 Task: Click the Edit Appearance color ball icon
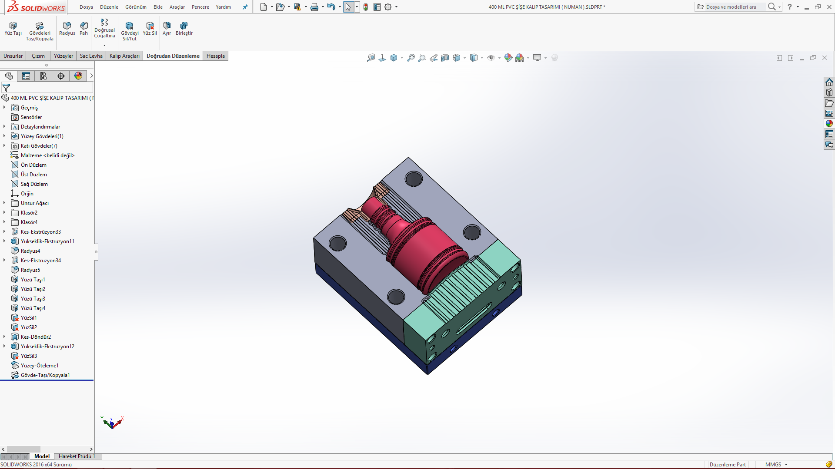[508, 58]
